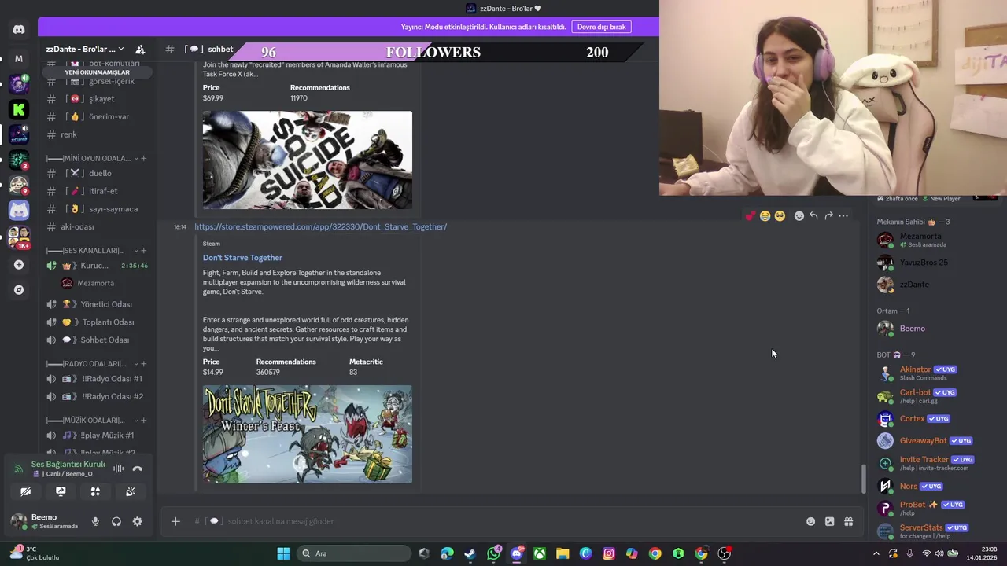The image size is (1007, 566).
Task: Open the sayı-saymaca channel
Action: tap(96, 209)
